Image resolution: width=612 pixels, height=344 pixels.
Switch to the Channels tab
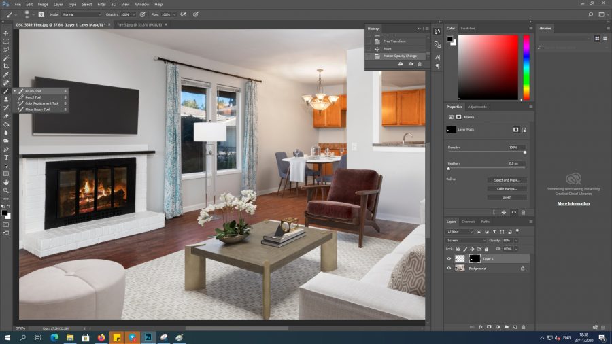(x=468, y=222)
